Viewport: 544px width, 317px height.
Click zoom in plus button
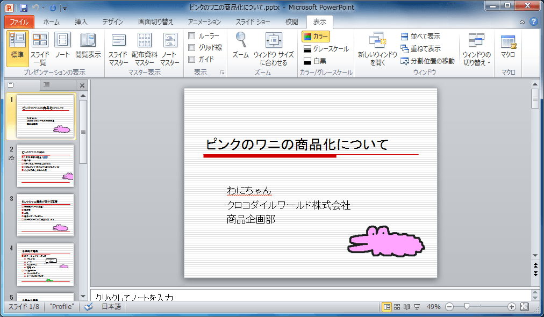[511, 307]
